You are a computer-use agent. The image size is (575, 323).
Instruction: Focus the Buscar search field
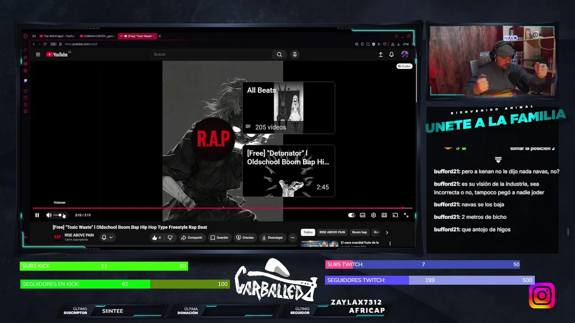[x=211, y=54]
